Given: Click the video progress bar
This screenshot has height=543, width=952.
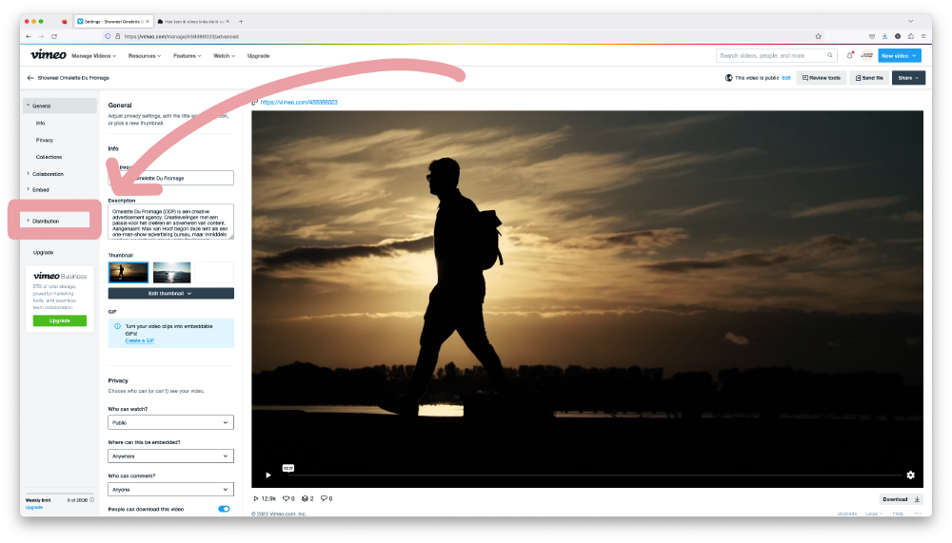Looking at the screenshot, I should click(x=595, y=475).
